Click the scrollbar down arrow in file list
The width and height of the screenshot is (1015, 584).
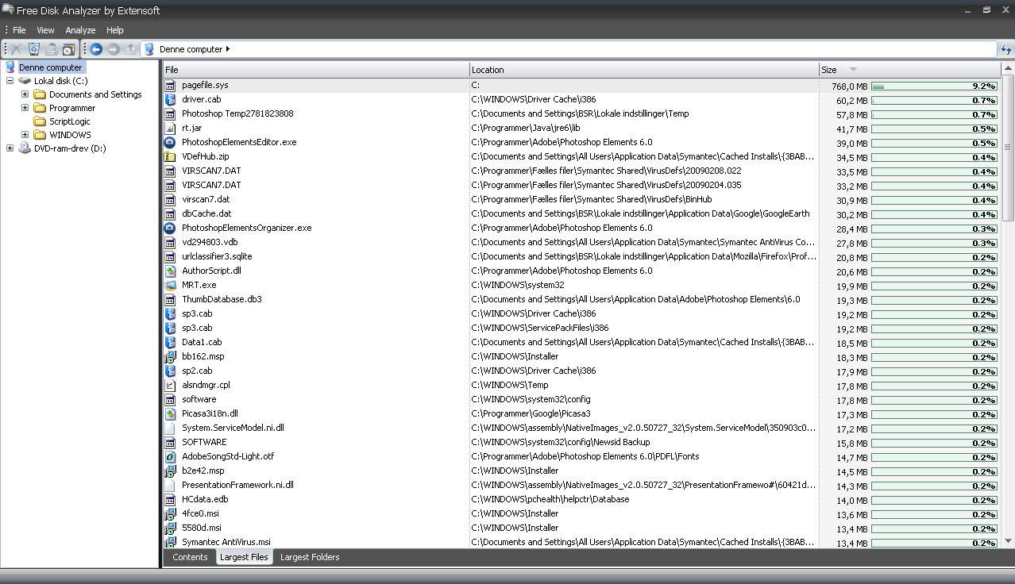pyautogui.click(x=1009, y=541)
